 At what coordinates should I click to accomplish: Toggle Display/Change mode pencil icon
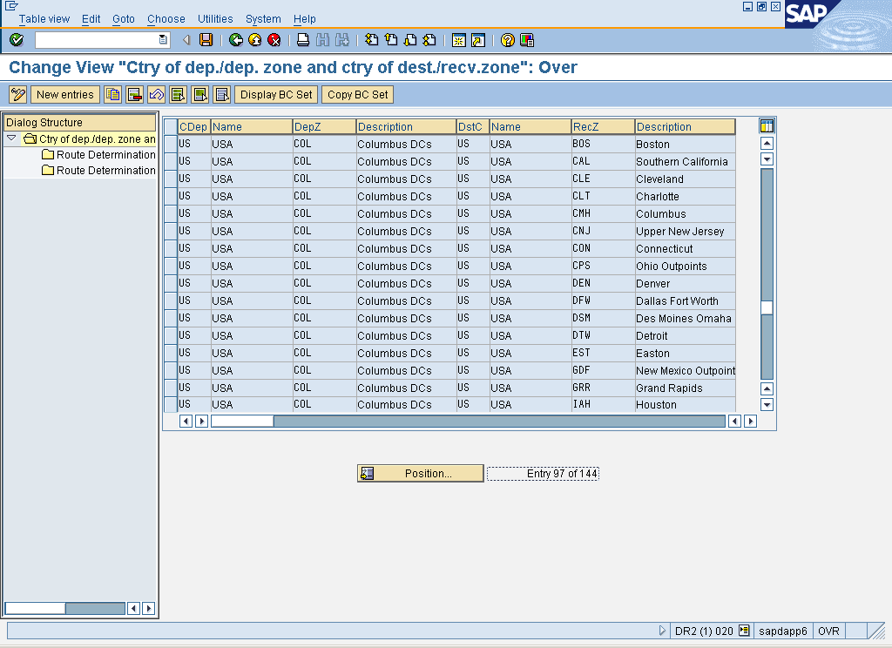[x=18, y=94]
